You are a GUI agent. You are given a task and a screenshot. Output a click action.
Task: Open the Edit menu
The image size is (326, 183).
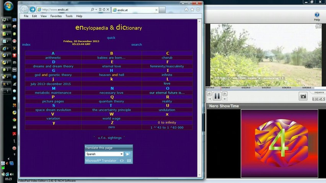coord(34,16)
